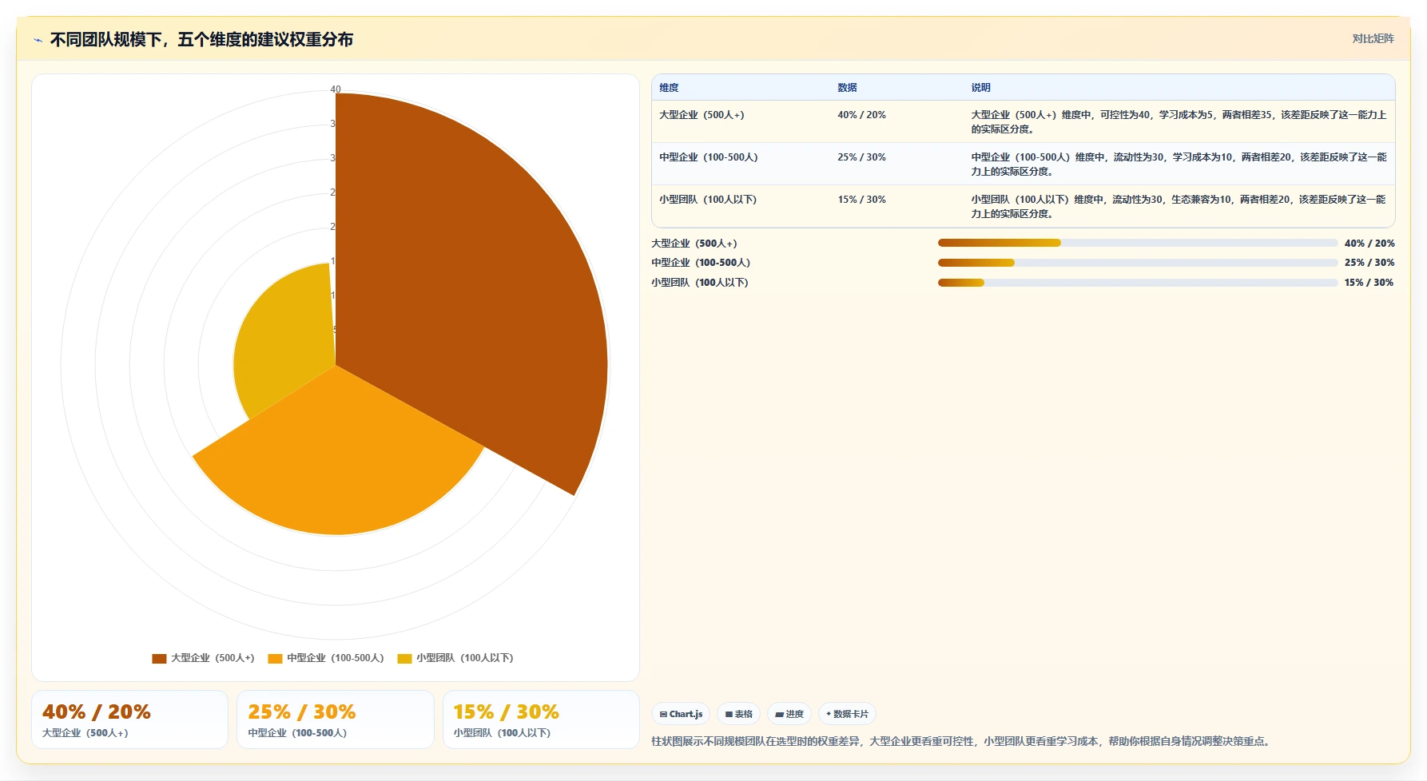Click progress row label 中型企业（100-500人）
The height and width of the screenshot is (781, 1427).
point(701,263)
